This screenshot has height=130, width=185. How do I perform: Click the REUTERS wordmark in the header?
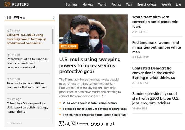(20, 4)
